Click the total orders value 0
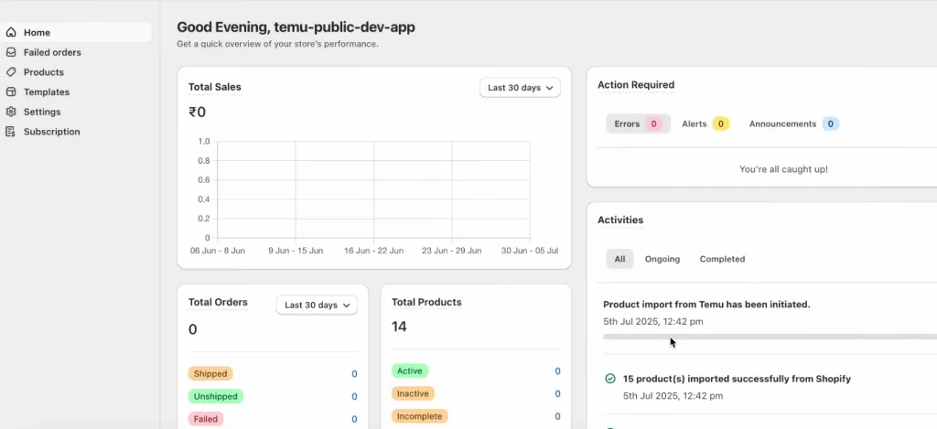The height and width of the screenshot is (429, 937). click(192, 329)
